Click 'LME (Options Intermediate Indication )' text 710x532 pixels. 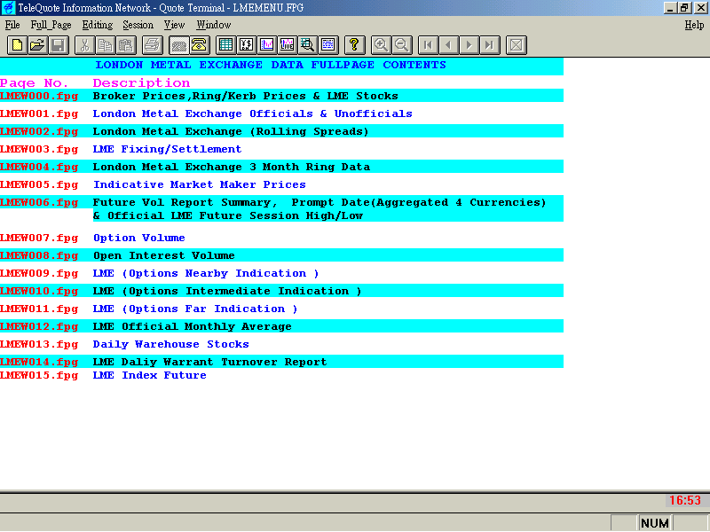click(x=227, y=291)
